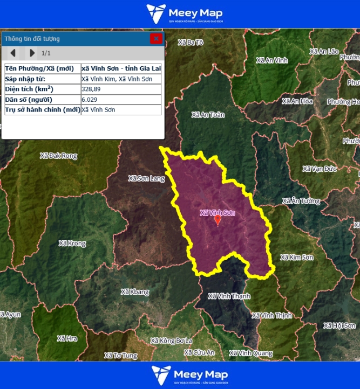This screenshot has width=360, height=389.
Task: Click the next record arrow in popup
Action: (x=32, y=53)
